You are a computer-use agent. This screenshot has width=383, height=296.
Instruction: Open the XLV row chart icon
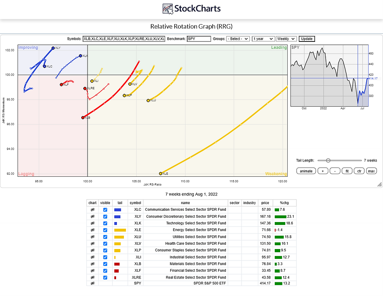tap(93, 244)
